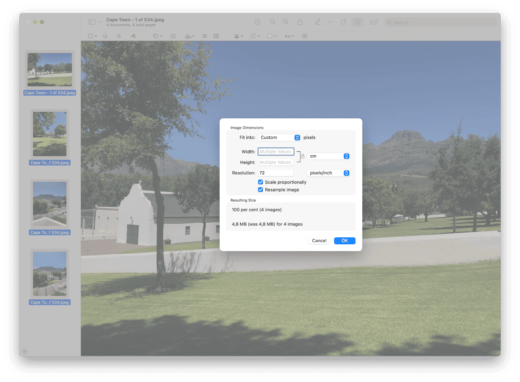520x382 pixels.
Task: Select the Instant Alpha tool
Action: click(x=105, y=36)
